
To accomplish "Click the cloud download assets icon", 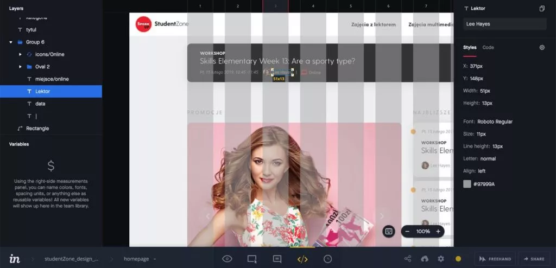I will click(425, 259).
